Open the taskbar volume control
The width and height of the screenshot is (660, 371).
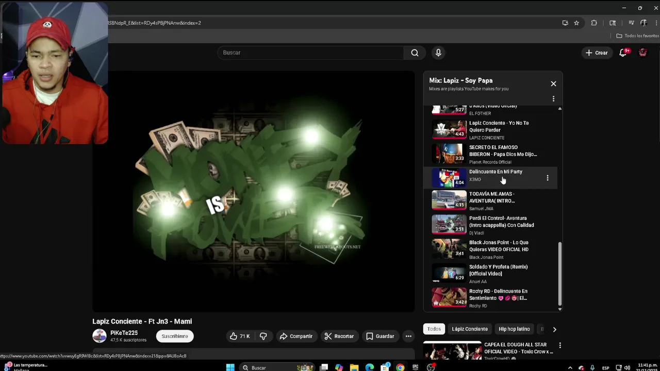[x=627, y=367]
